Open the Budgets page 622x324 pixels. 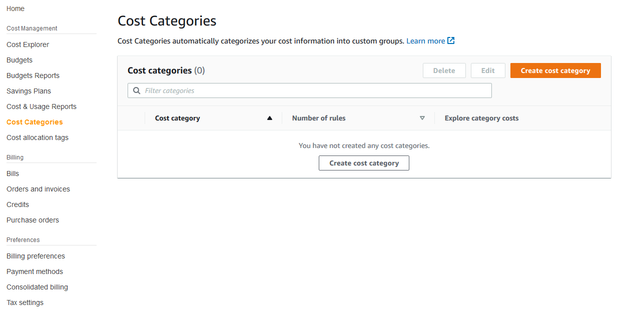(x=19, y=59)
